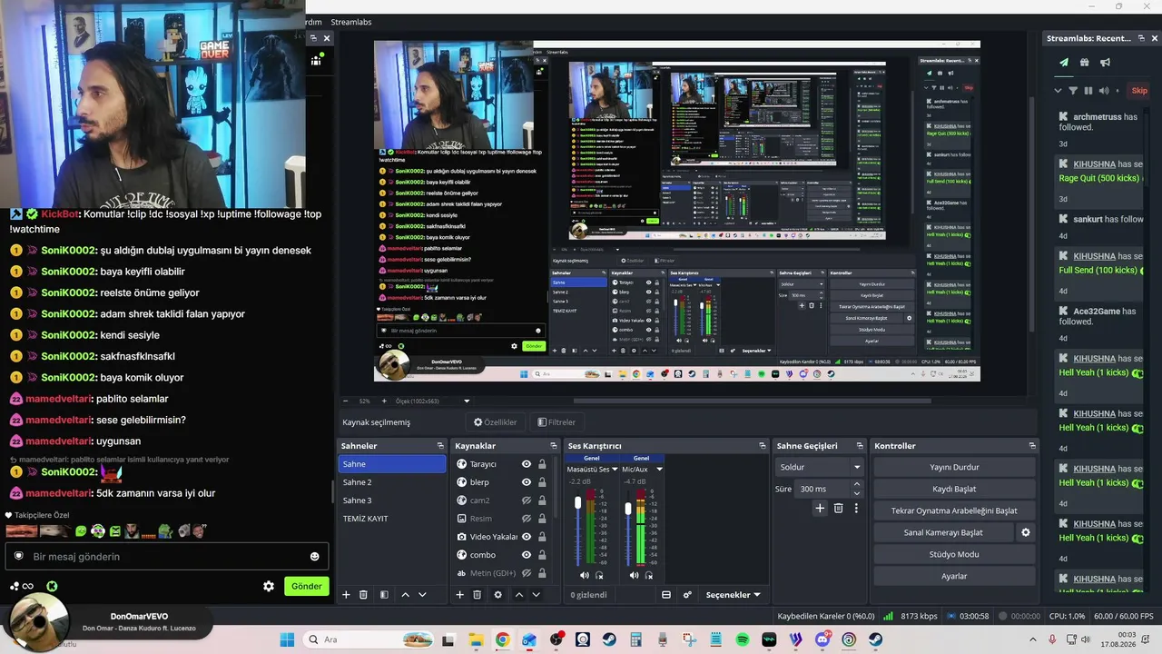Image resolution: width=1162 pixels, height=654 pixels.
Task: Click the Streamlabs send arrow icon
Action: tap(1064, 63)
